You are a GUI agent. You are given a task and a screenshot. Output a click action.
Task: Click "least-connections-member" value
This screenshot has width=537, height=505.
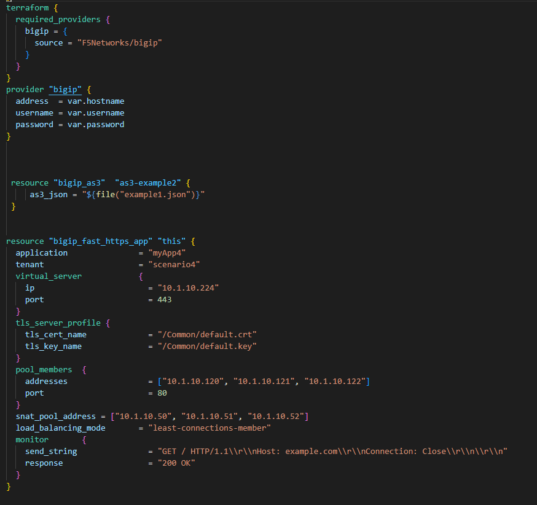(210, 428)
